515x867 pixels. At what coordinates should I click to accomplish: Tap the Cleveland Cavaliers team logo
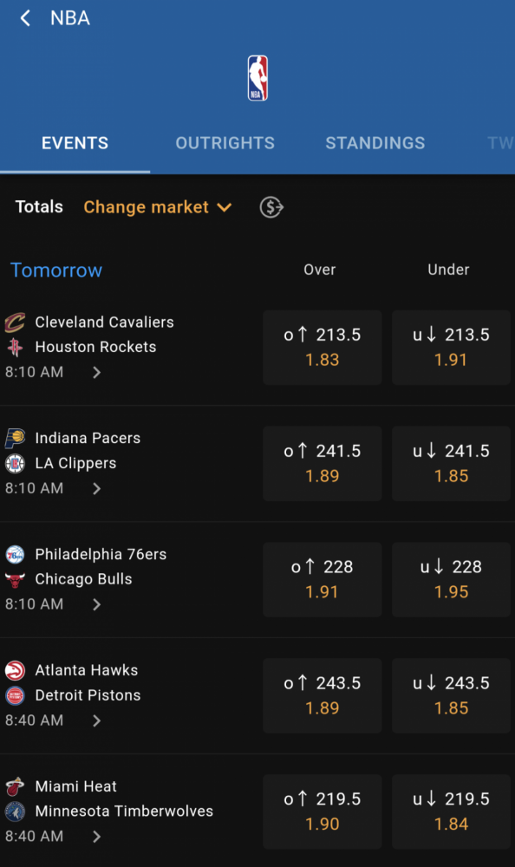pos(15,323)
